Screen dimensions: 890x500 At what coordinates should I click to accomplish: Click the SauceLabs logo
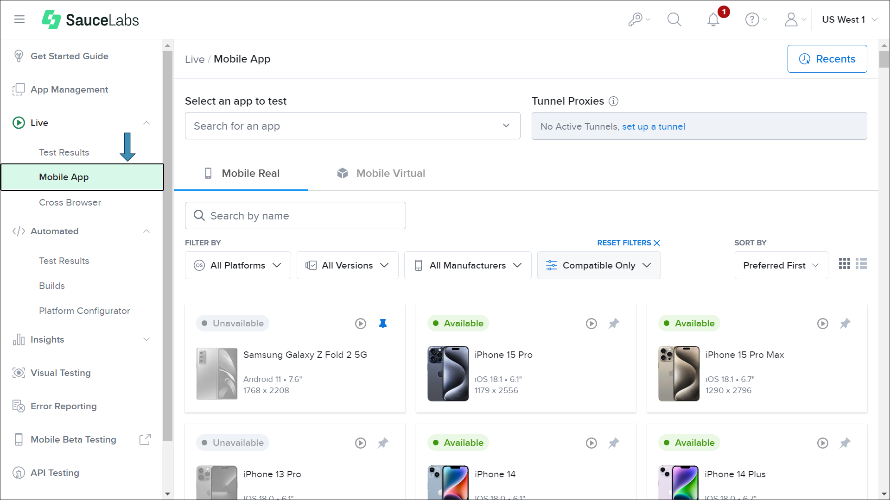tap(90, 19)
